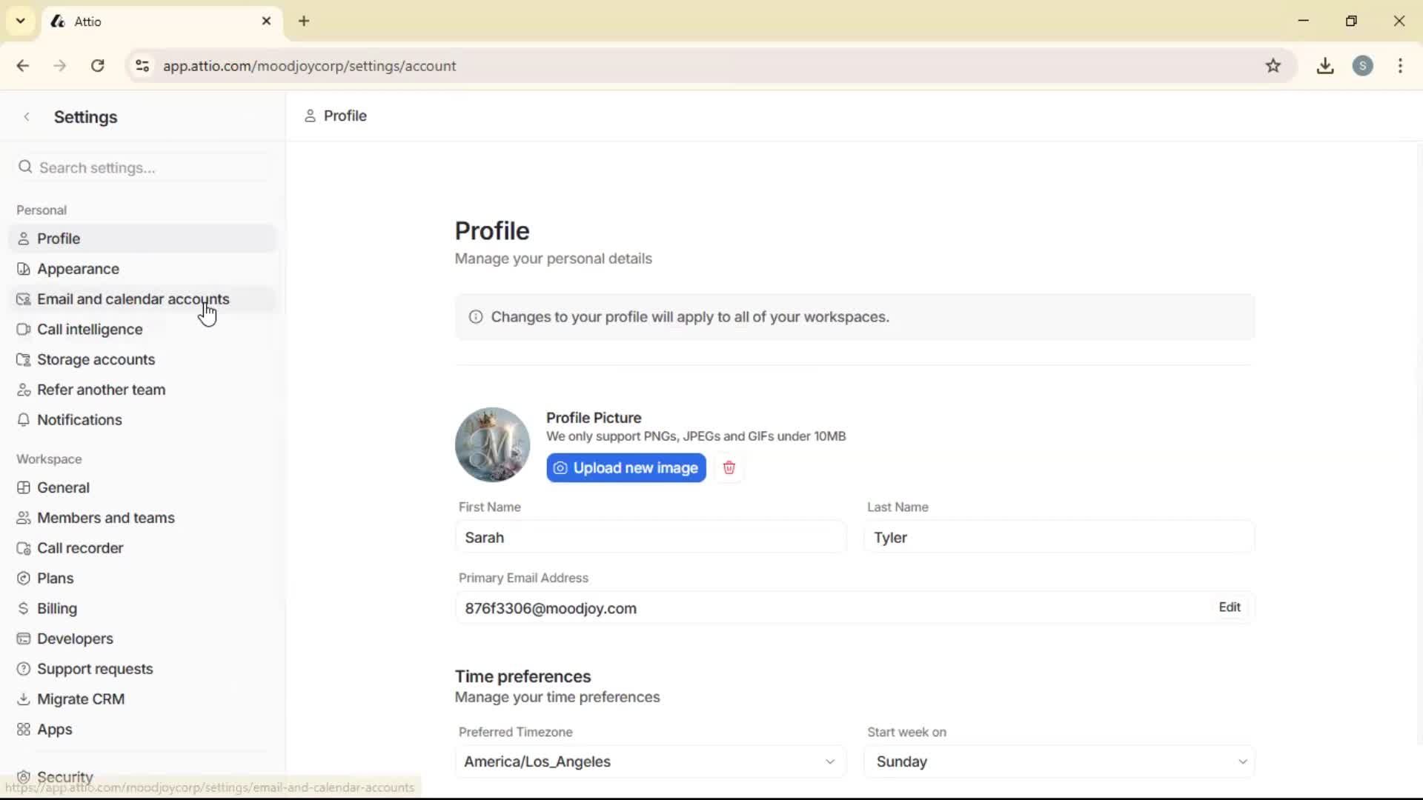Go to Email and calendar accounts
Viewport: 1423px width, 800px height.
pos(143,299)
